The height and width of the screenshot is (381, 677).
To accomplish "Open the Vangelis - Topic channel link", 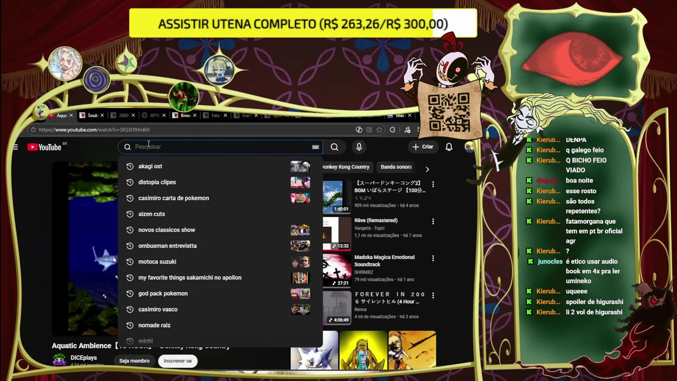I will pos(370,228).
